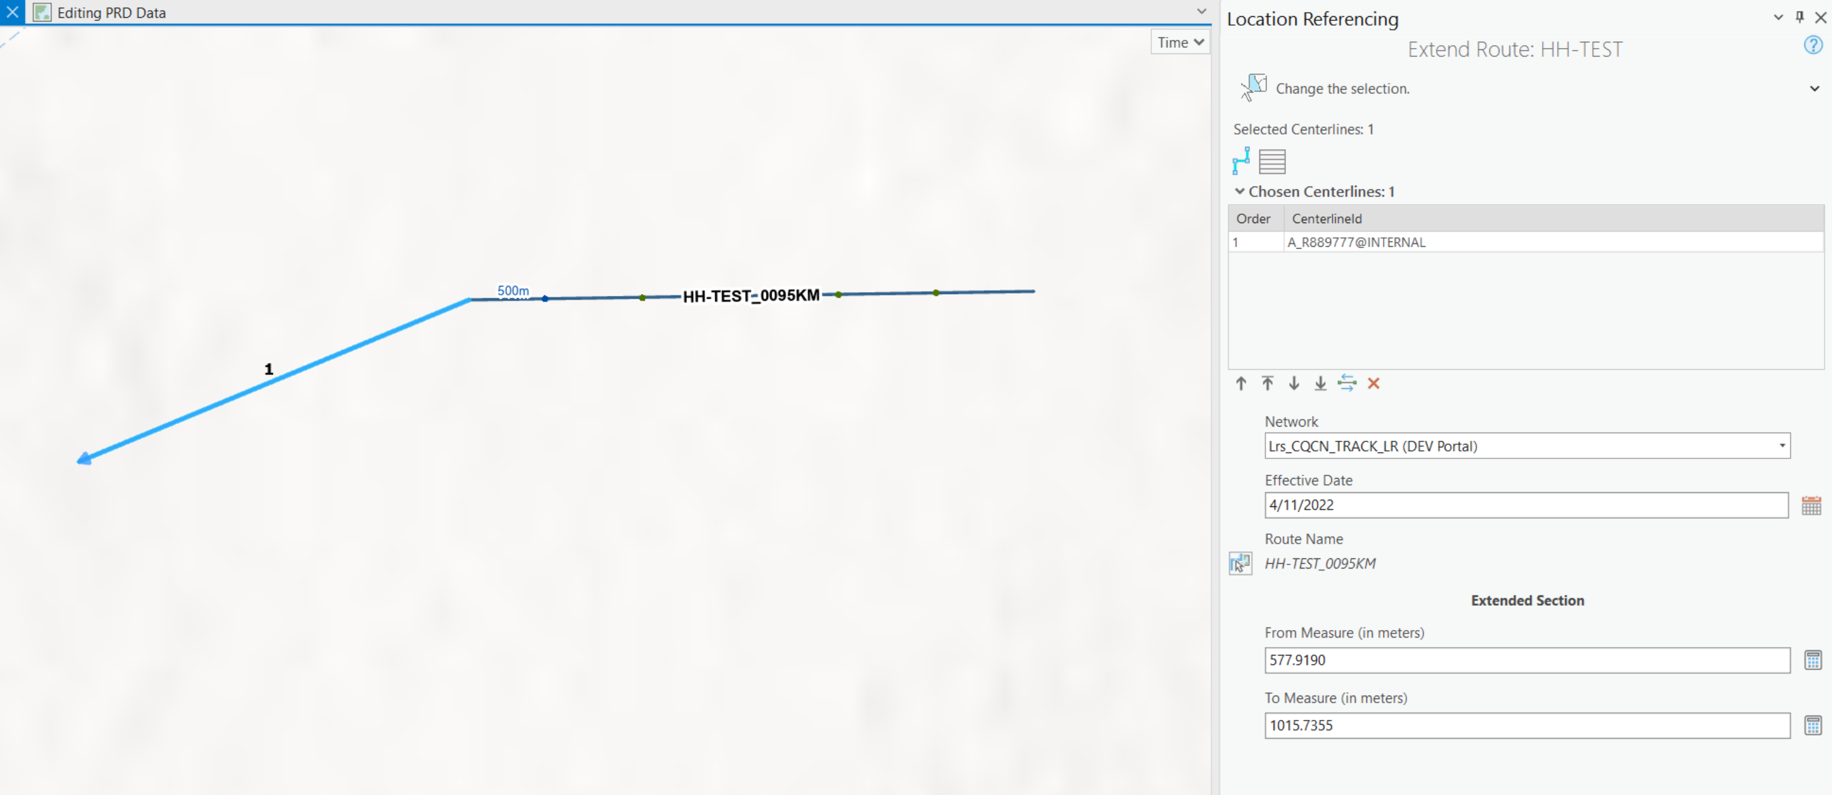Screen dimensions: 1832x795
Task: Open the To Measure calculator icon
Action: click(1813, 726)
